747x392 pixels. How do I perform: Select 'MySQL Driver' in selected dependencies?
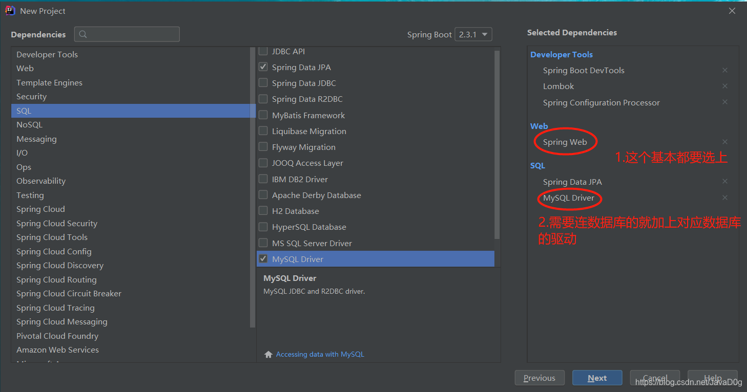coord(569,198)
